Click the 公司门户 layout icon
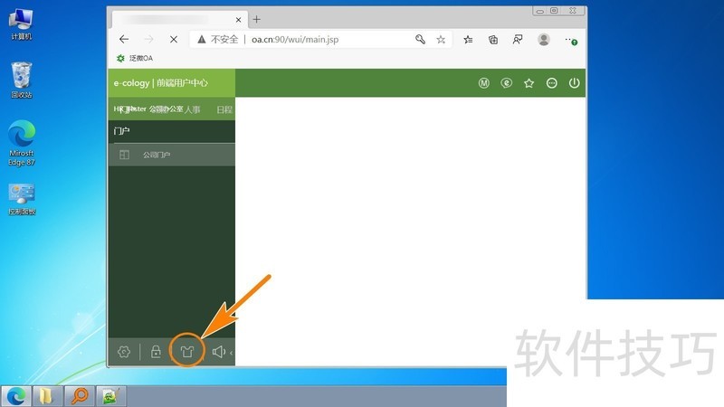Viewport: 724px width, 407px height. tap(124, 155)
